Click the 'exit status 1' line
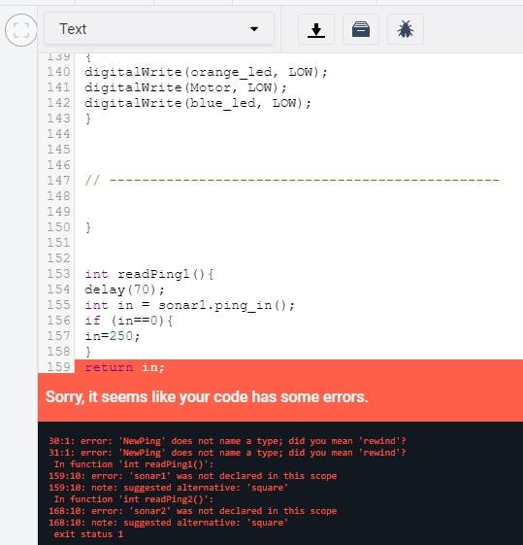 click(88, 534)
